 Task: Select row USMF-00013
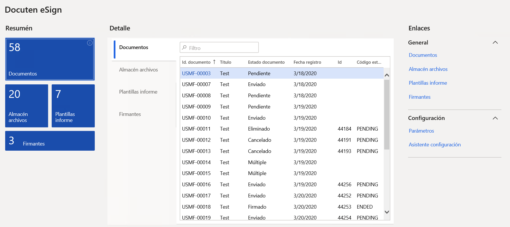click(282, 151)
